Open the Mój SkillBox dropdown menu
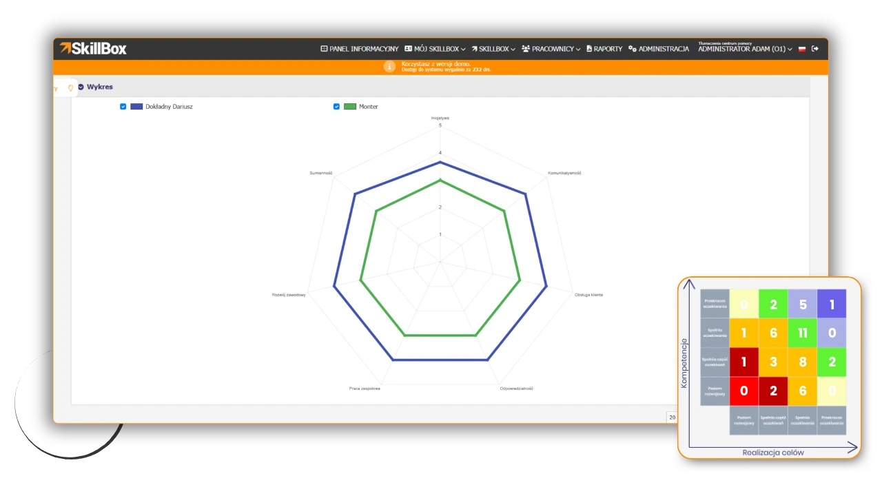882x496 pixels. tap(435, 49)
